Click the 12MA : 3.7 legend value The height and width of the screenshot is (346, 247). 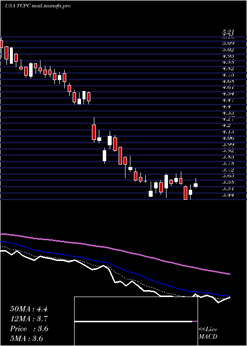29,319
